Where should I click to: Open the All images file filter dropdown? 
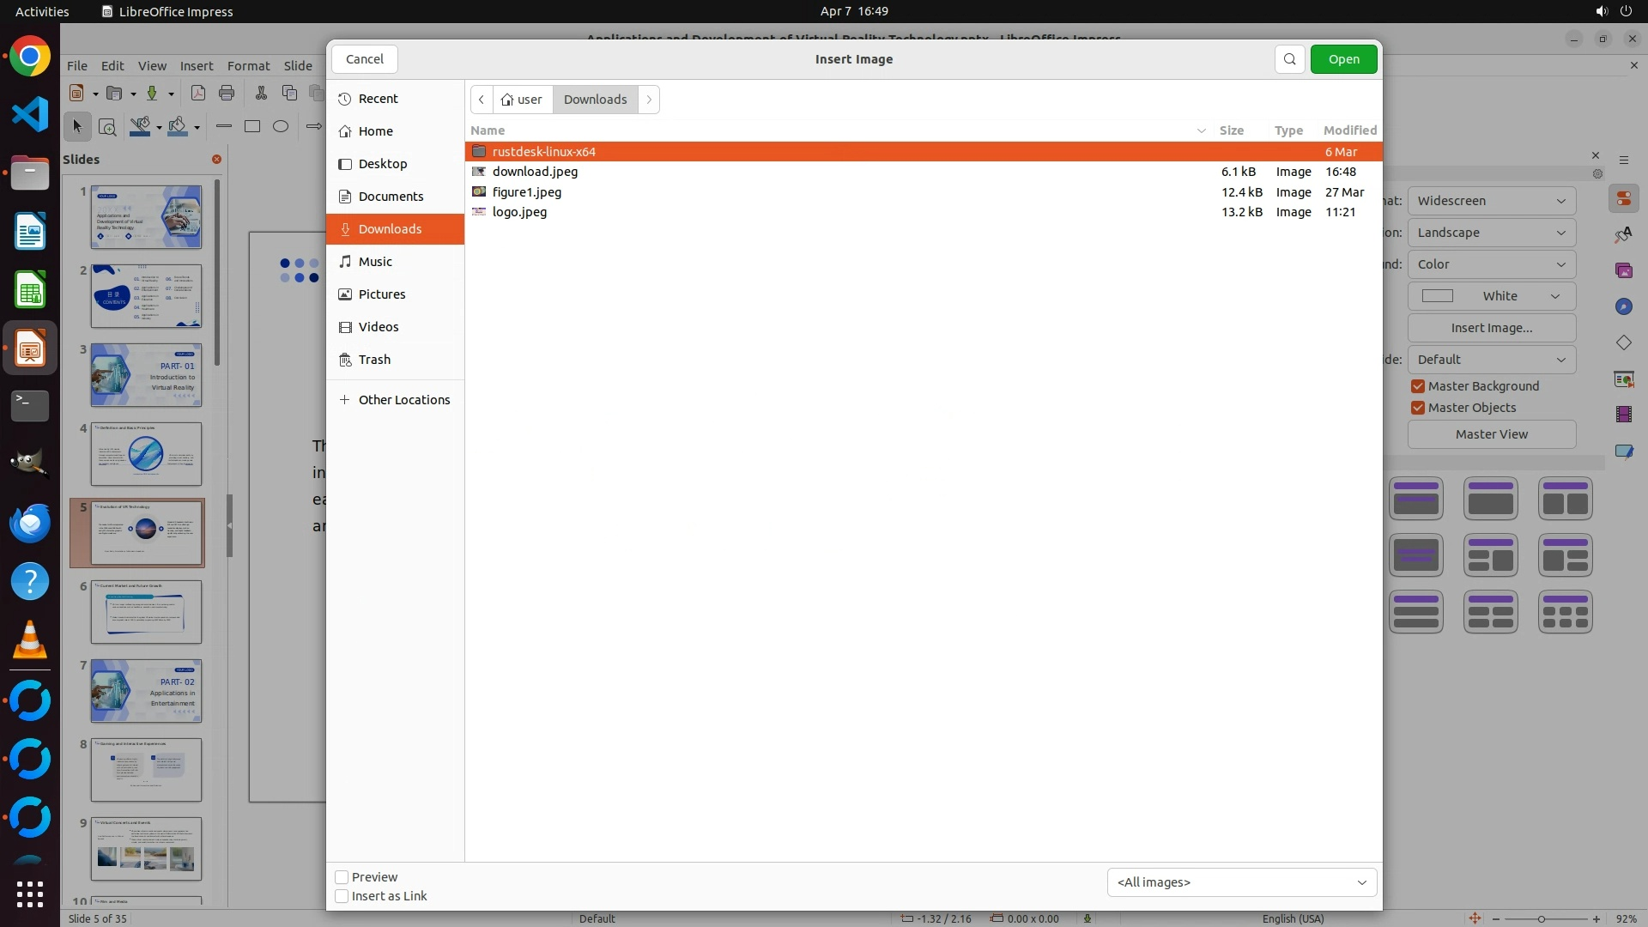(x=1241, y=882)
